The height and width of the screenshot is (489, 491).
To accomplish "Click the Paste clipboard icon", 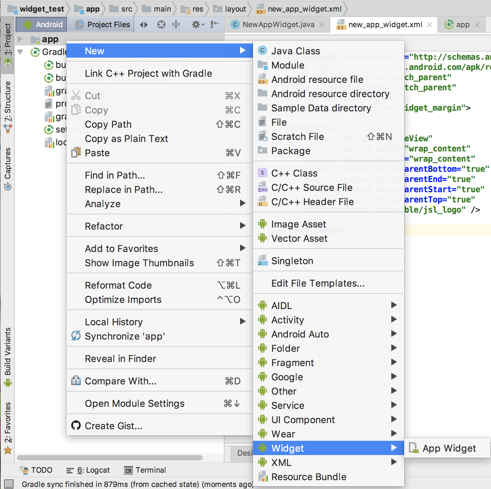I will point(76,152).
